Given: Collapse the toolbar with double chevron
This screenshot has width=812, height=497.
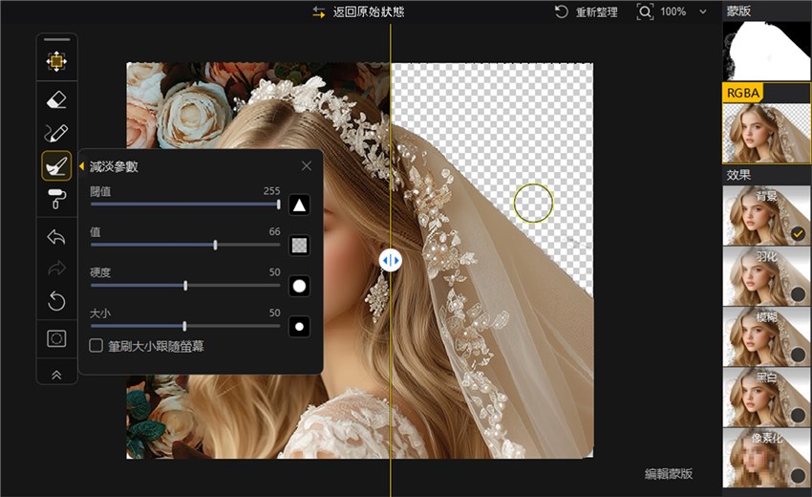Looking at the screenshot, I should pos(56,375).
